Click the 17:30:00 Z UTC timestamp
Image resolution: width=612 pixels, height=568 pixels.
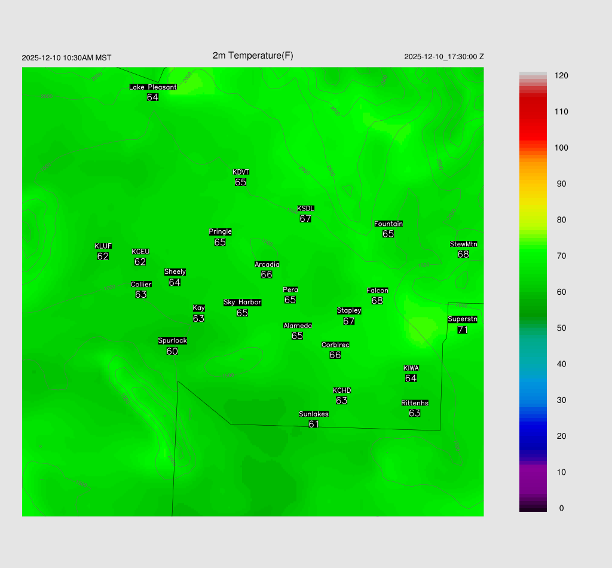[444, 57]
